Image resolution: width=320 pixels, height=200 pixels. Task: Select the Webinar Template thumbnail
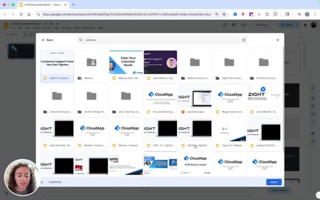(x=57, y=66)
